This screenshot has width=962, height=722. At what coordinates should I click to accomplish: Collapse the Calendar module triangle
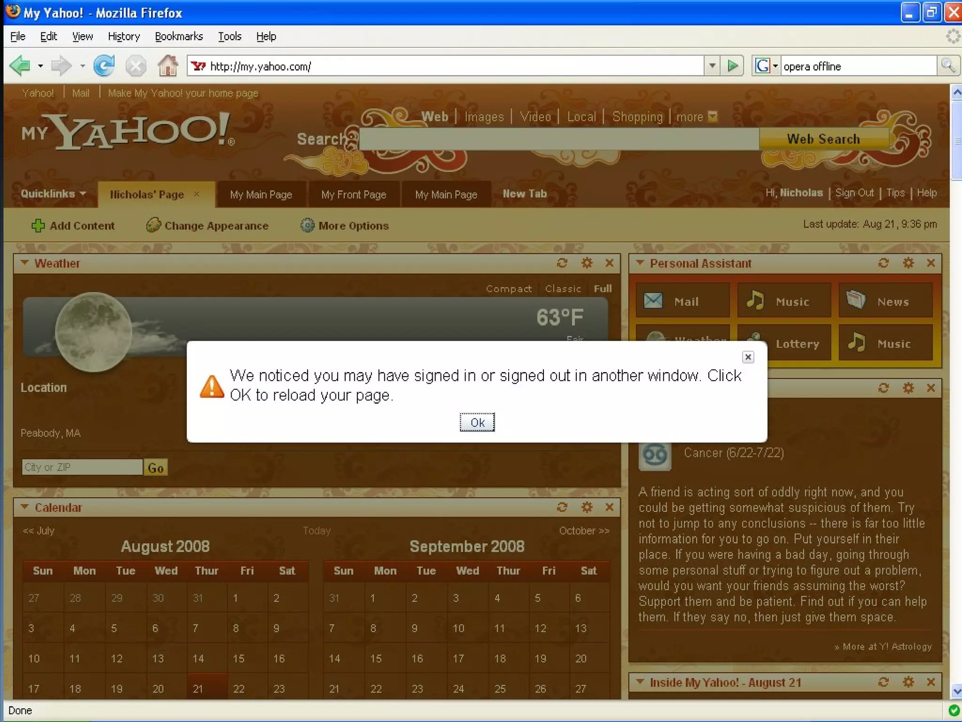click(24, 507)
